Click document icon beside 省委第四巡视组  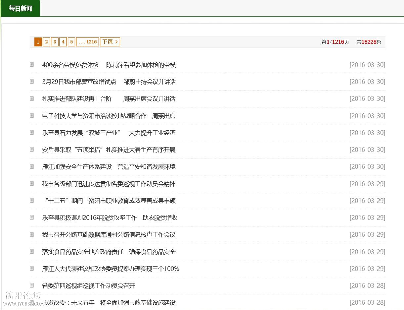coord(32,285)
